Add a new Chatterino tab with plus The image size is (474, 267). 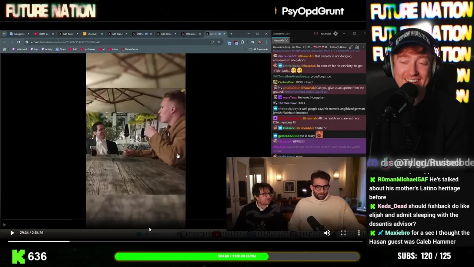(293, 40)
